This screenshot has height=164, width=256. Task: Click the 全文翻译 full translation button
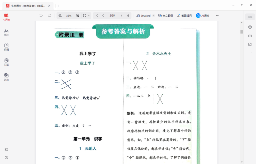[x=165, y=16]
